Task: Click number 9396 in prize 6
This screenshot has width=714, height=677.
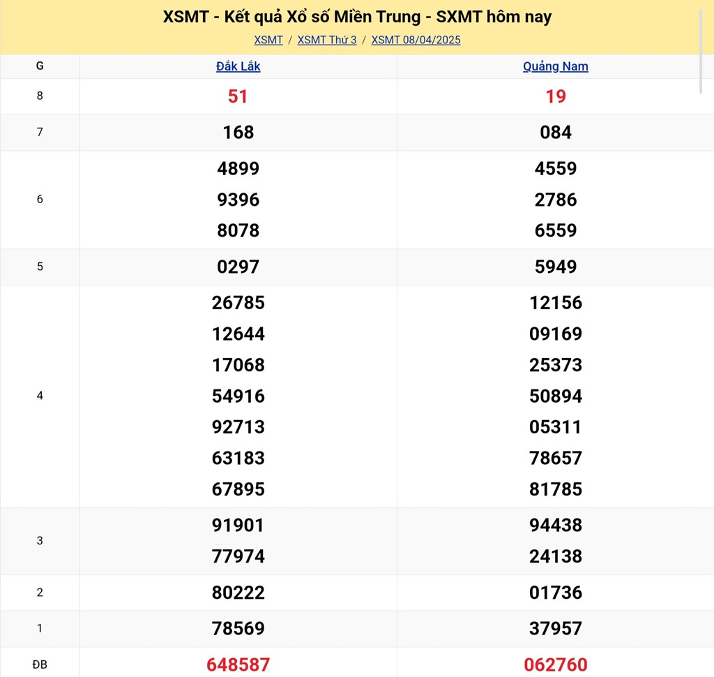Action: 238,200
